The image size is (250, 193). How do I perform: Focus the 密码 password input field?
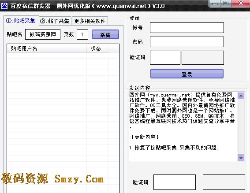(187, 42)
